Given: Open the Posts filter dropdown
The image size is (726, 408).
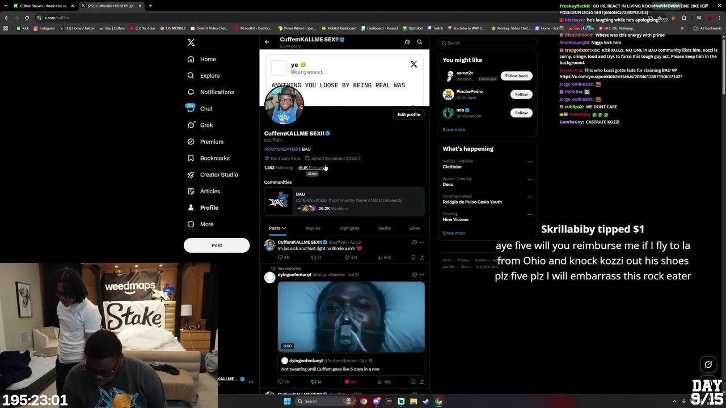Looking at the screenshot, I should (x=277, y=228).
